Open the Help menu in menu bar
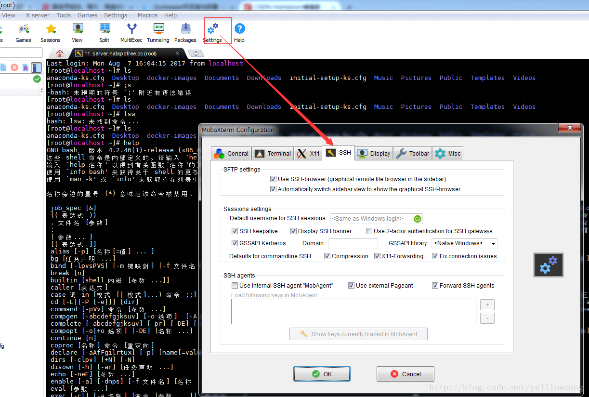The height and width of the screenshot is (397, 589). point(170,15)
